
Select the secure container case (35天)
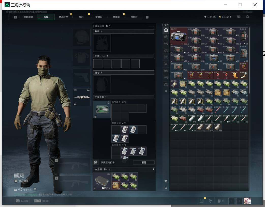pos(102,181)
